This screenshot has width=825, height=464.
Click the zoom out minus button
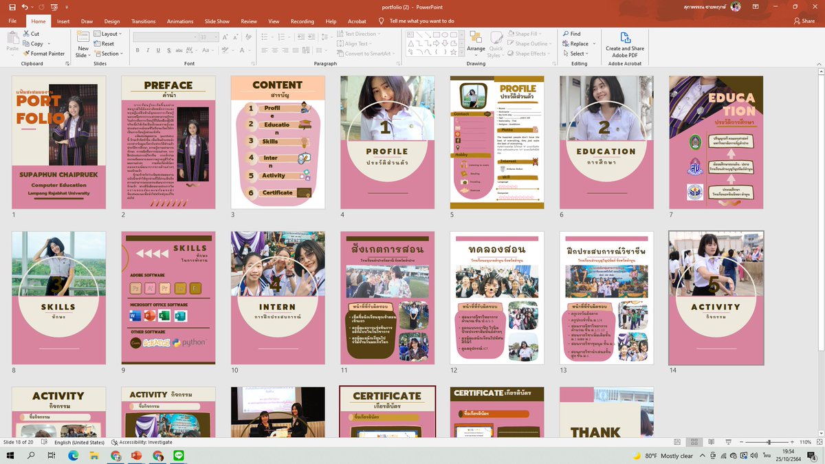point(742,442)
